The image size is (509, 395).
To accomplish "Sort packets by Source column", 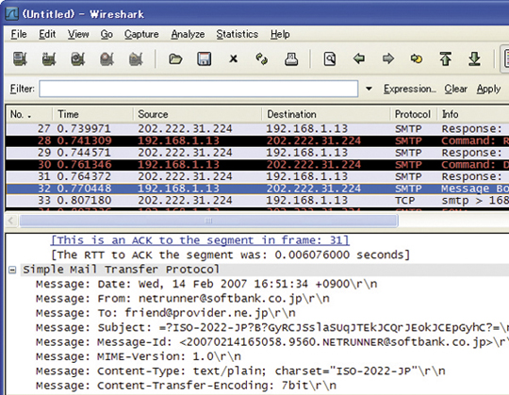I will tap(197, 114).
